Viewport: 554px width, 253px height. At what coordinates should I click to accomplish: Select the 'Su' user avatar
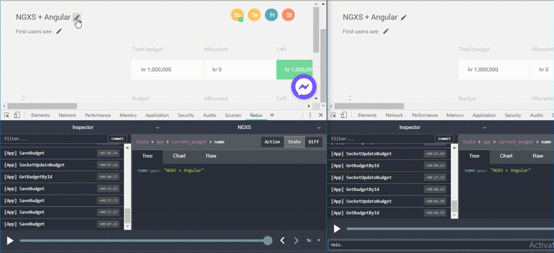click(x=237, y=15)
